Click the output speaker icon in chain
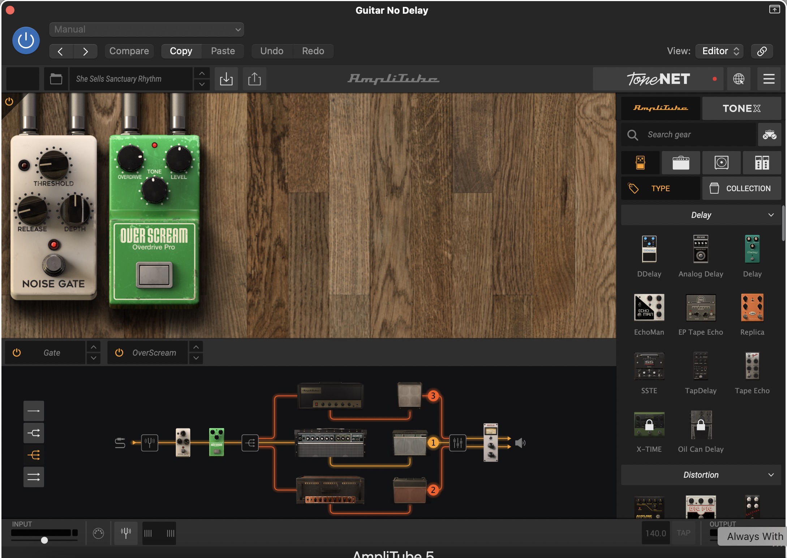787x558 pixels. point(520,443)
